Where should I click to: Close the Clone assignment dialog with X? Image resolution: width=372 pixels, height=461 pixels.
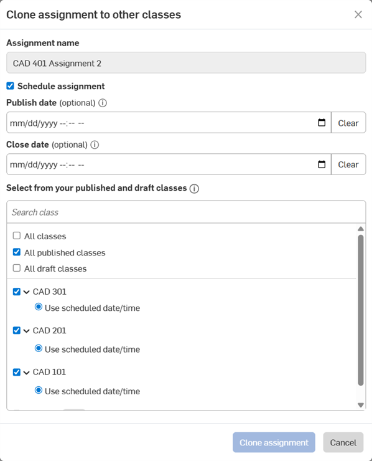pyautogui.click(x=358, y=14)
